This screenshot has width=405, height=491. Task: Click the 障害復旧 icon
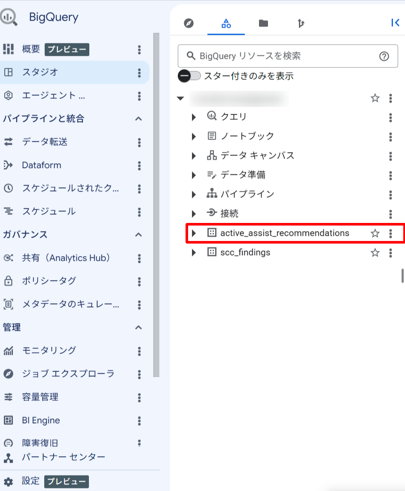tap(9, 443)
